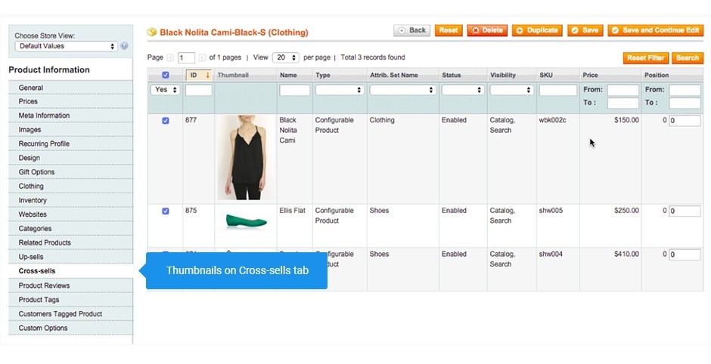
Task: Uncheck the Black Nolita Cami row checkbox
Action: point(166,121)
